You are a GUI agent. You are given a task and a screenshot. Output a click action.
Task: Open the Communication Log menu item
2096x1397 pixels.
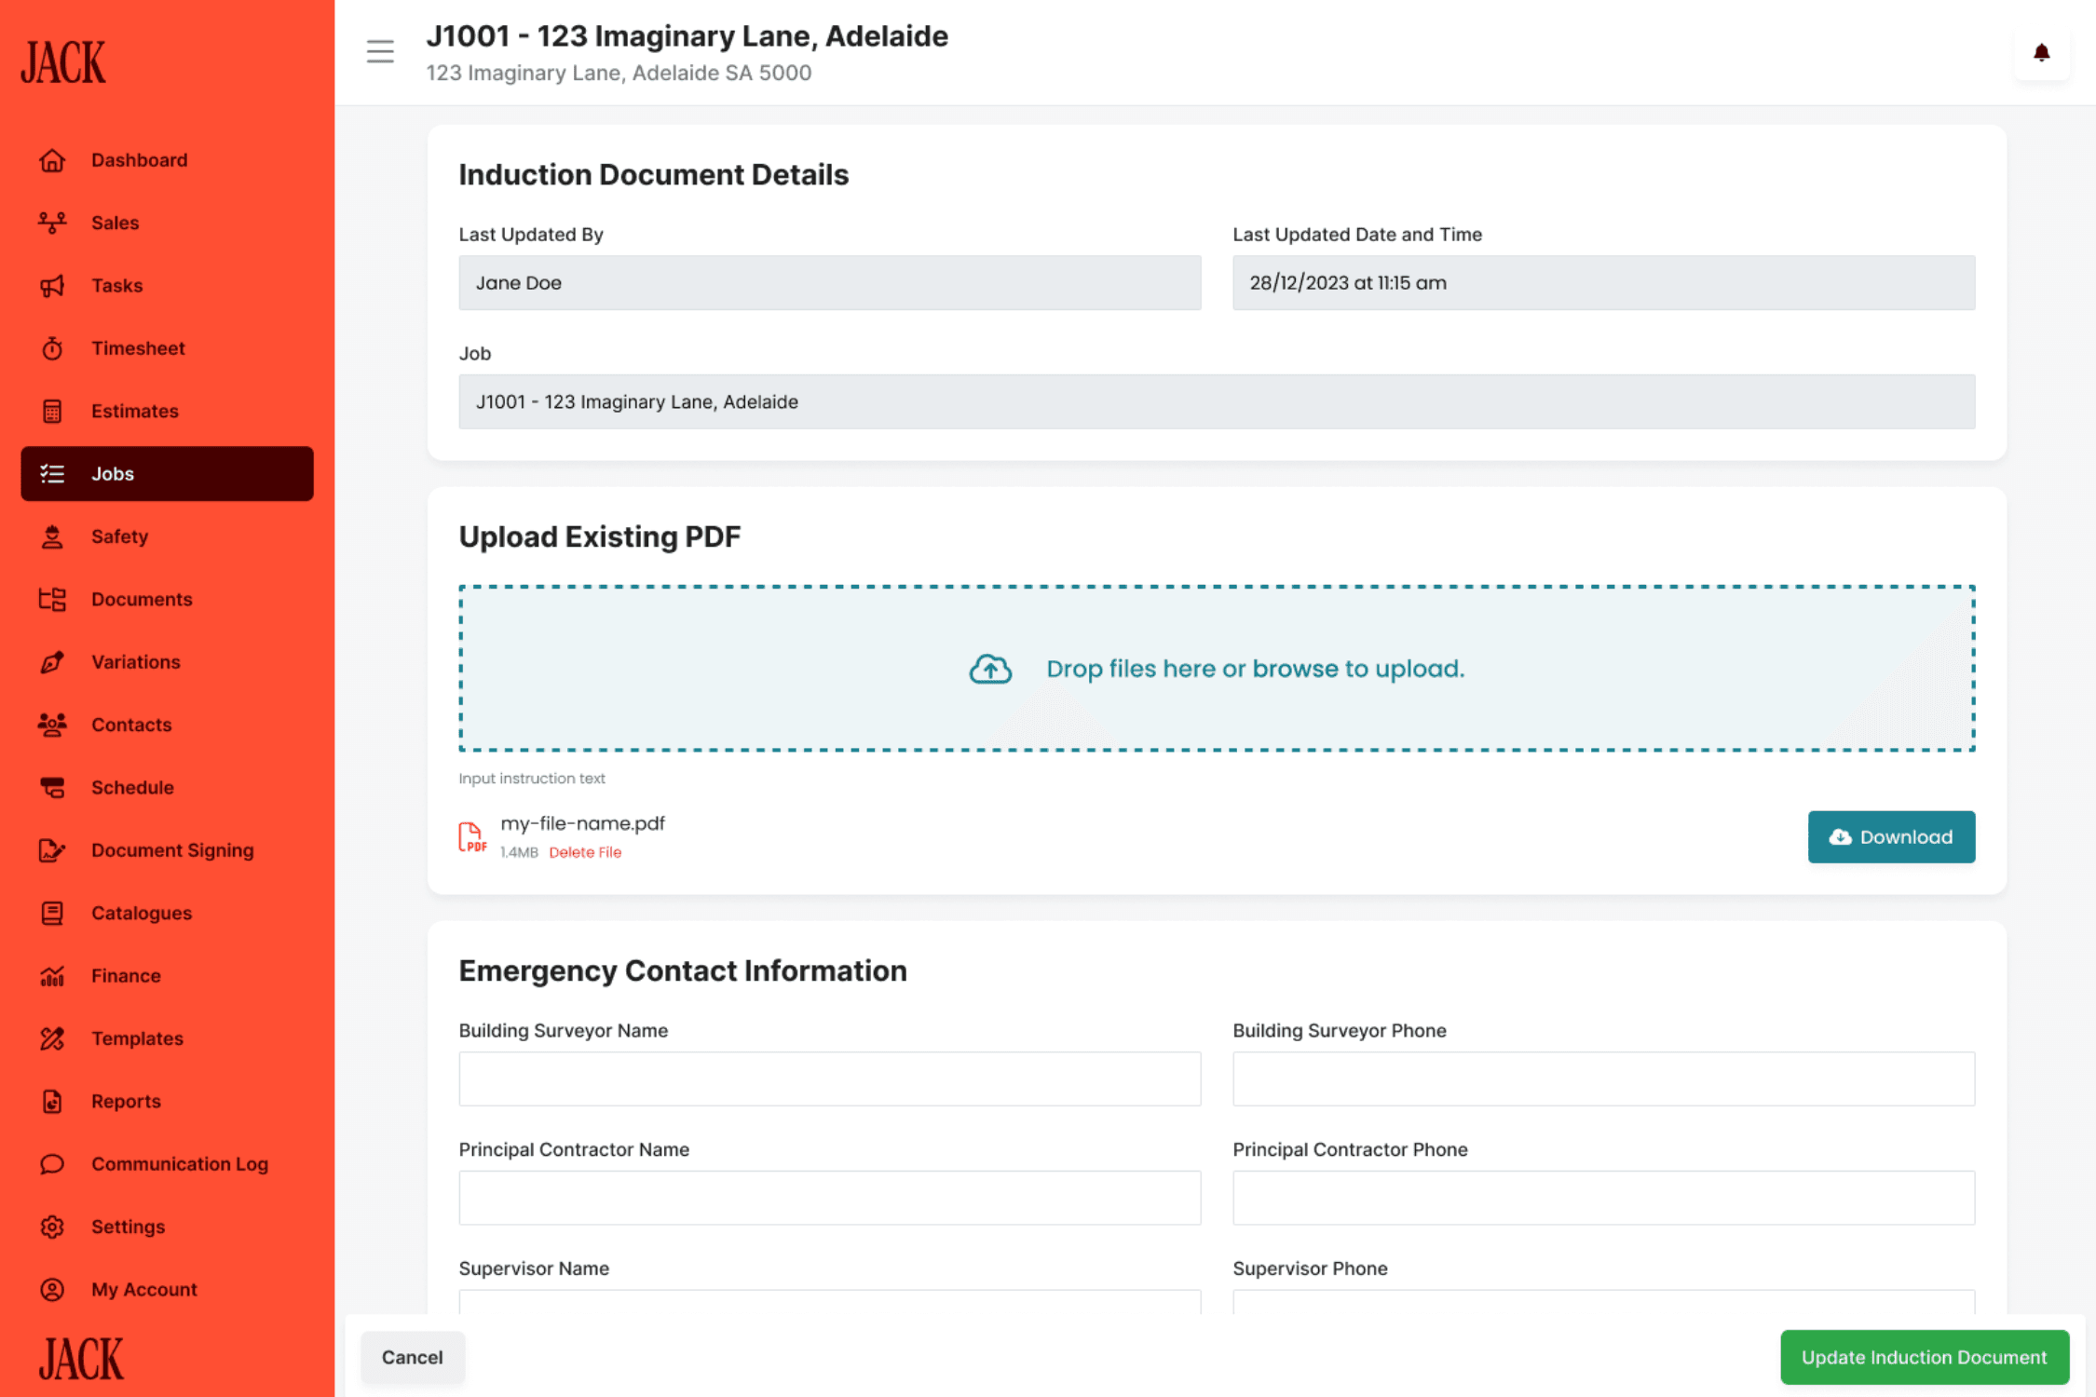click(179, 1164)
